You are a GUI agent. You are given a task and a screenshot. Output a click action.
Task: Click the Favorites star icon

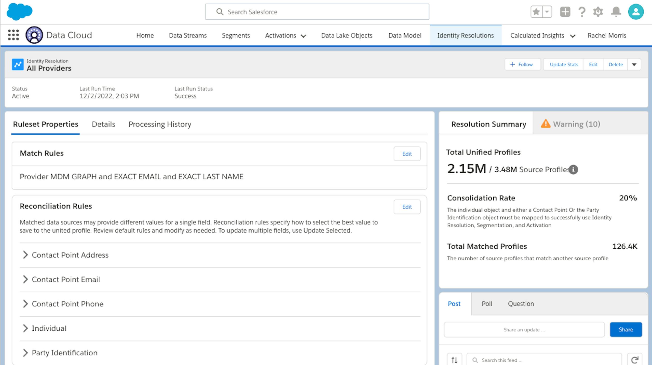point(536,12)
